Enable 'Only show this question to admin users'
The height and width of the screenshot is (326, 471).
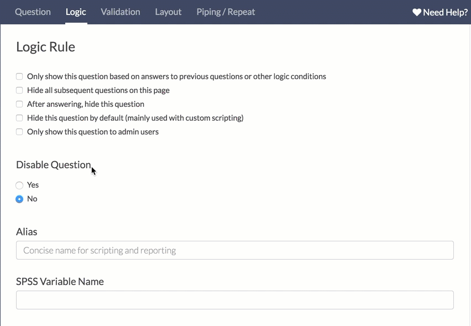19,132
